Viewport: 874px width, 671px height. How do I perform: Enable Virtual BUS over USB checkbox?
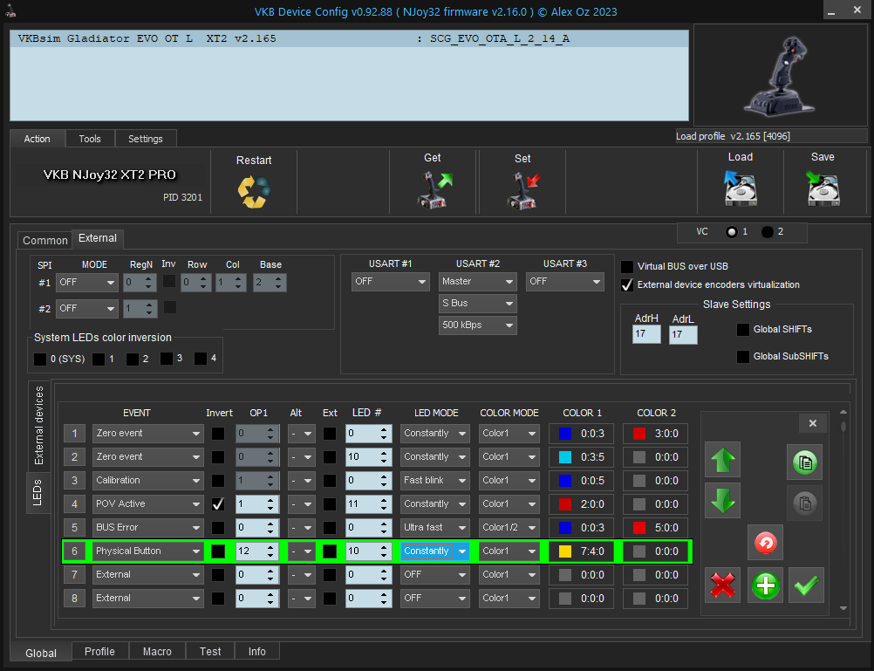tap(627, 266)
